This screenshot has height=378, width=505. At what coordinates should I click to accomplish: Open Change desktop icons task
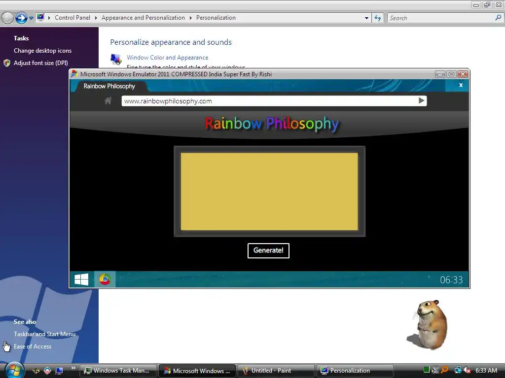point(42,51)
